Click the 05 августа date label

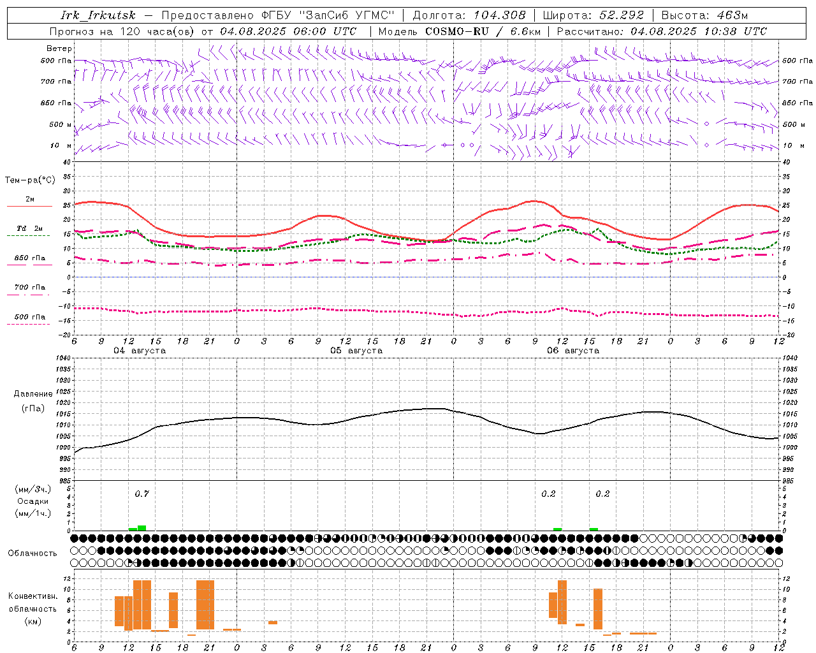click(x=356, y=351)
